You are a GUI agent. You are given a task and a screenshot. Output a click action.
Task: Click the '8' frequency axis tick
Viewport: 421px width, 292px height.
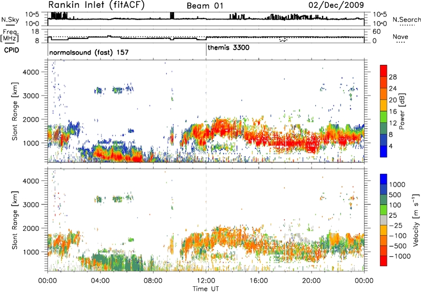click(x=37, y=41)
